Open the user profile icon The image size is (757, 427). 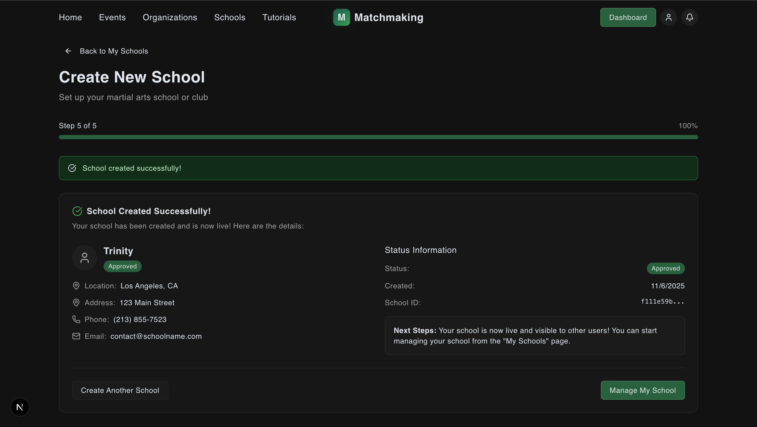(668, 17)
